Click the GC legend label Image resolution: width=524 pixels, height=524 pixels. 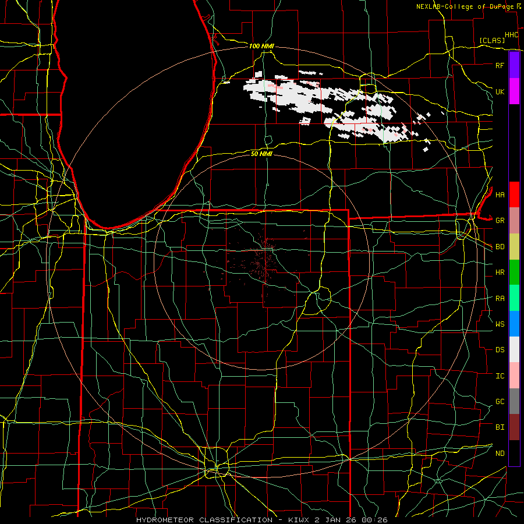pyautogui.click(x=500, y=402)
